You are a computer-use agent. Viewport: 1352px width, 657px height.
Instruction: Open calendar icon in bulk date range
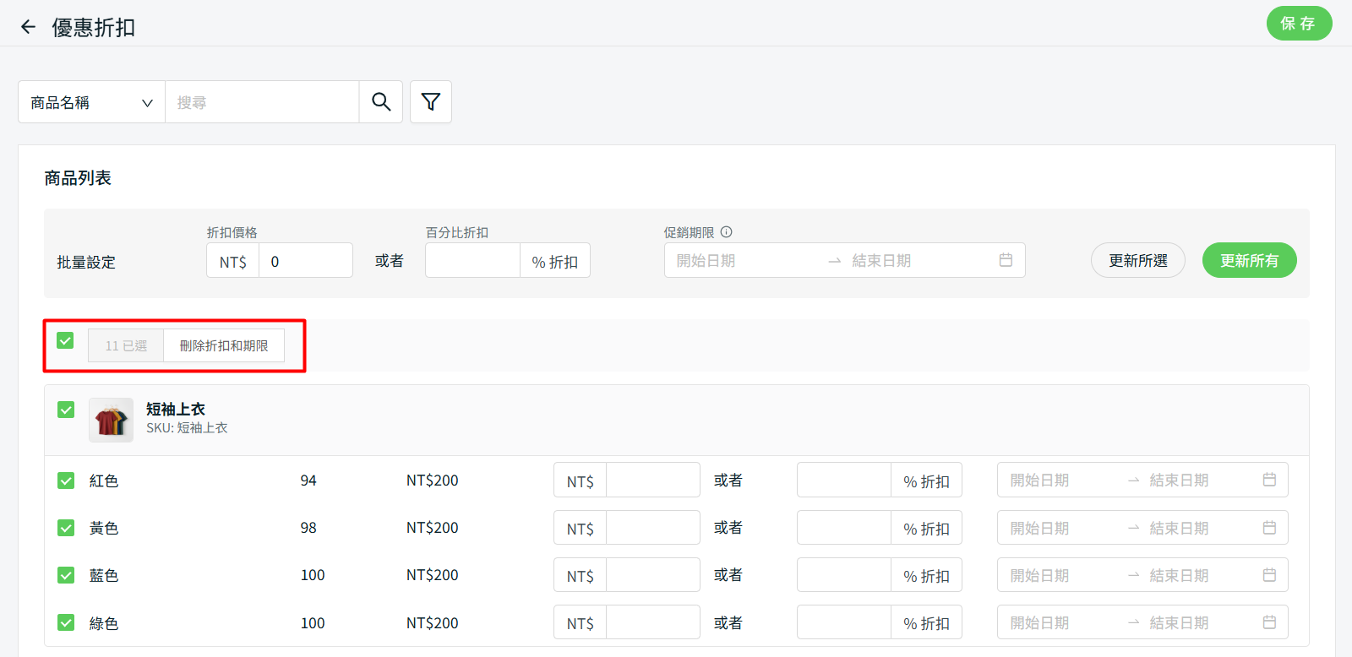tap(1006, 260)
